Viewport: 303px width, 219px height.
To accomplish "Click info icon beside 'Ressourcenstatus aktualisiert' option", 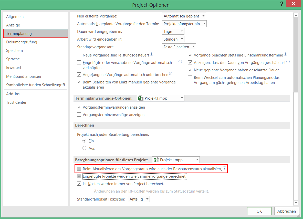I will click(x=224, y=168).
